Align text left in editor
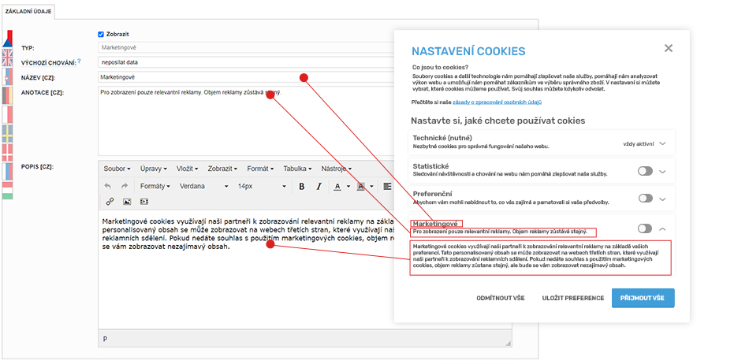This screenshot has width=749, height=364. pyautogui.click(x=387, y=186)
